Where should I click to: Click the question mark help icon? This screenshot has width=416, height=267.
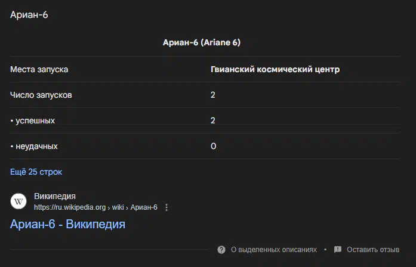(221, 250)
